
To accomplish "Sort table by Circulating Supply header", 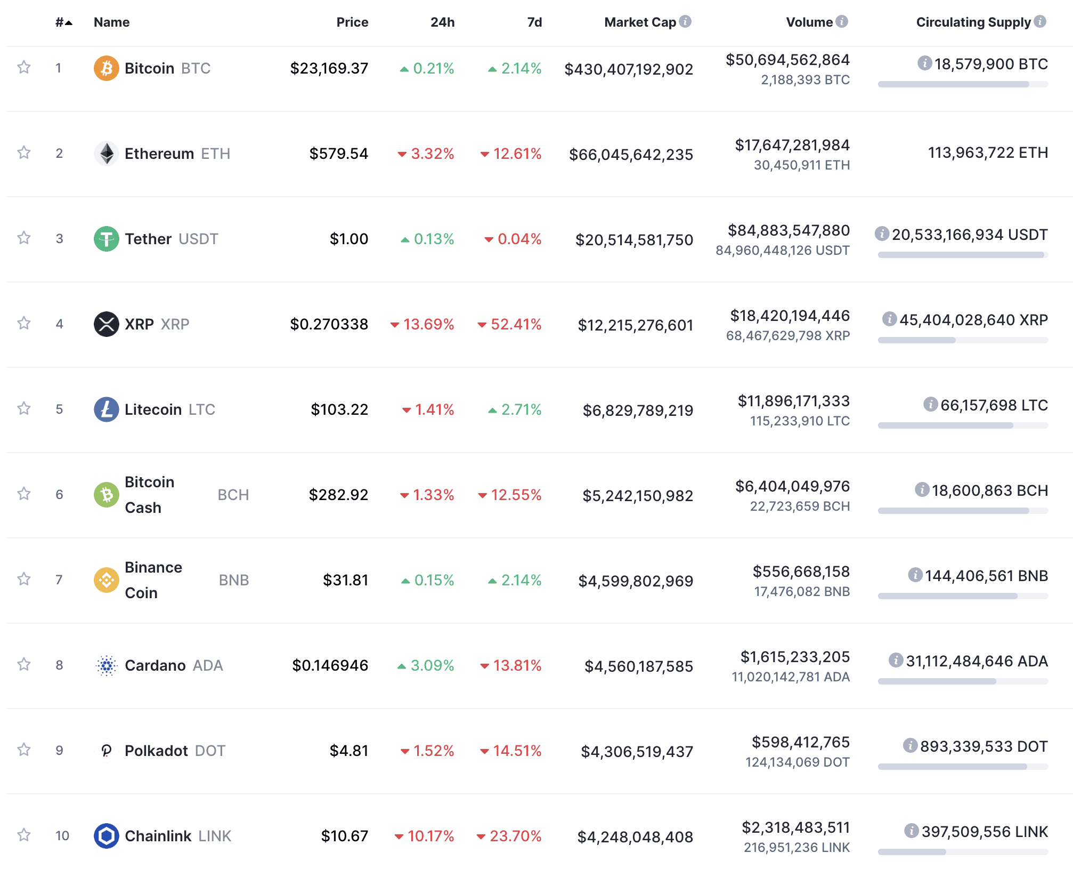I will (x=973, y=22).
